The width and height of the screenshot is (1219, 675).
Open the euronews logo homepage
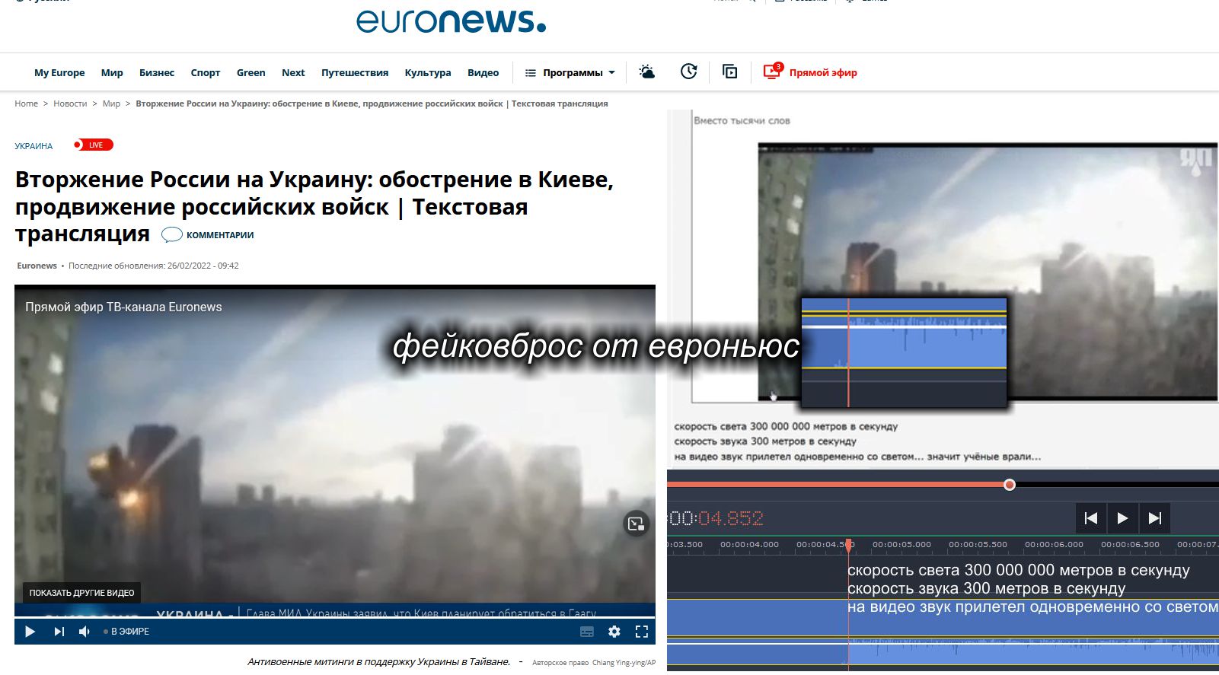click(x=451, y=21)
